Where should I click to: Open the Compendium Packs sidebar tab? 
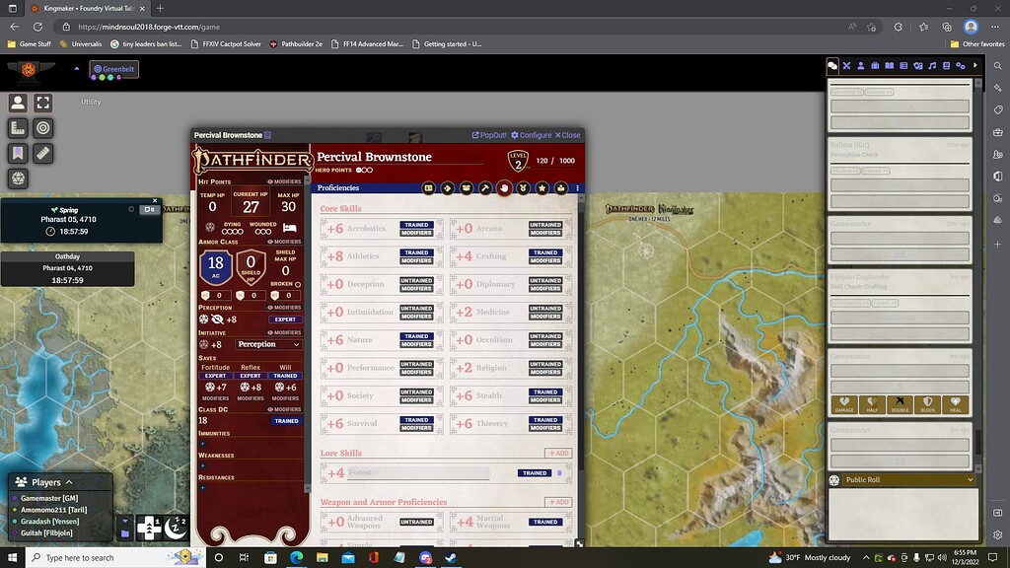(946, 66)
